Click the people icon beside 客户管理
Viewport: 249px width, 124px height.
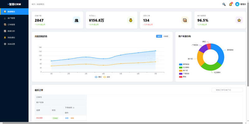5,18
